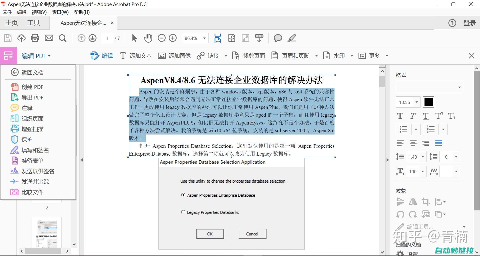Click 添加文本 button

(x=136, y=56)
